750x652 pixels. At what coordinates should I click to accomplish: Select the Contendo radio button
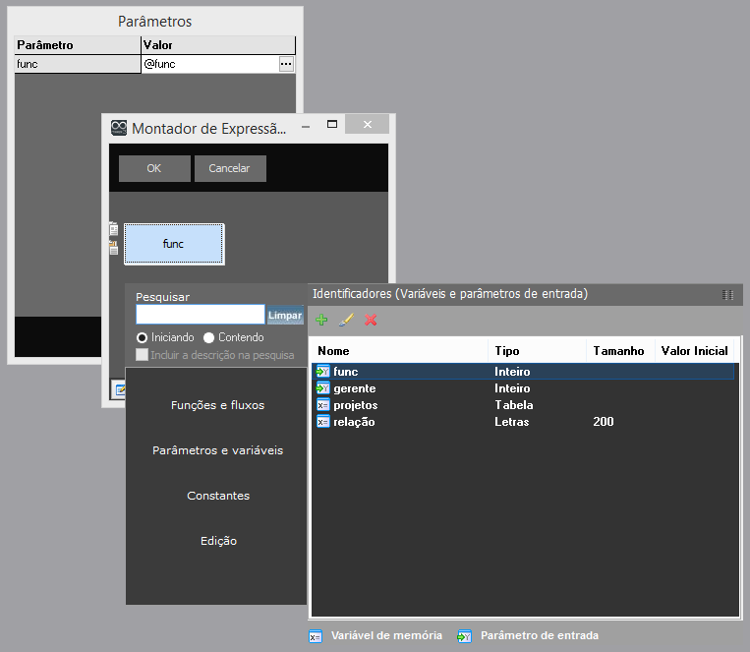tap(208, 337)
